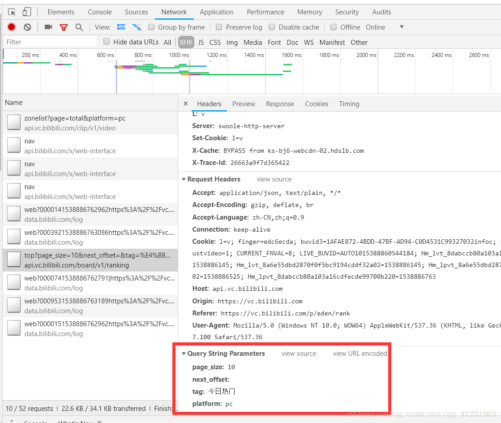501x423 pixels.
Task: Open the Application panel
Action: point(217,12)
